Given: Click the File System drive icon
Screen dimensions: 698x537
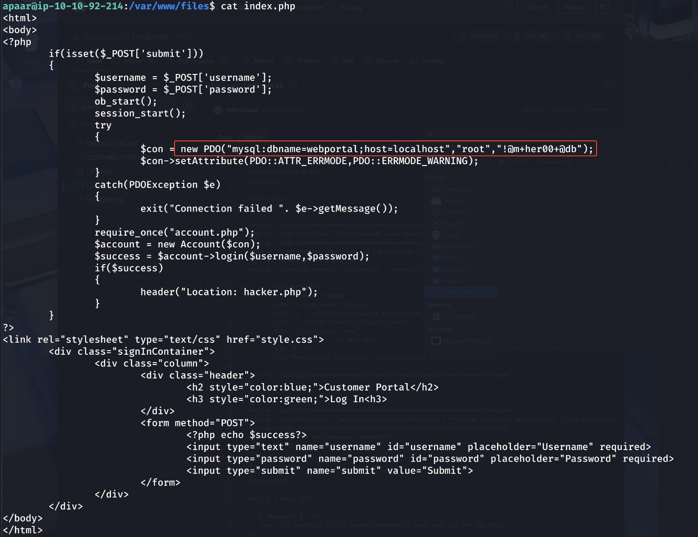Looking at the screenshot, I should [x=436, y=317].
